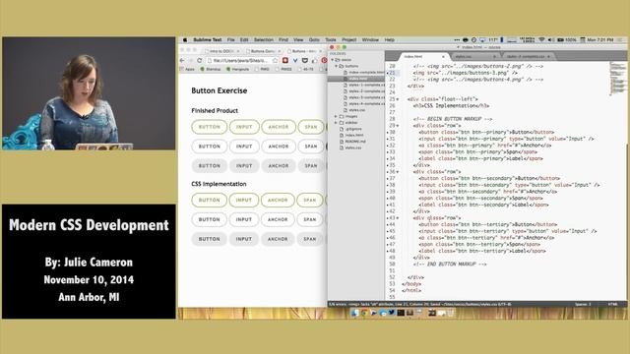Open the Tools menu
Viewport: 630px width, 354px height.
click(x=331, y=39)
